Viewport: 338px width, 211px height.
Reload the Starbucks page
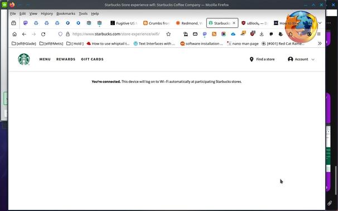point(43,34)
